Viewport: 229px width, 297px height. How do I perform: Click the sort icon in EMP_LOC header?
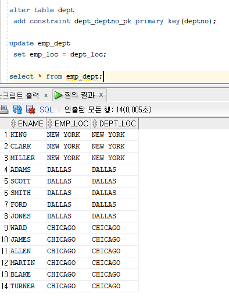click(50, 123)
